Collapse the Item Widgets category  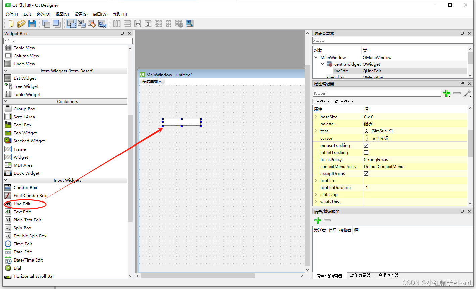[6, 71]
